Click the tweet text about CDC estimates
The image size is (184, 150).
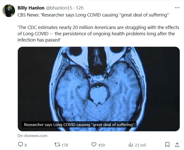tap(98, 33)
